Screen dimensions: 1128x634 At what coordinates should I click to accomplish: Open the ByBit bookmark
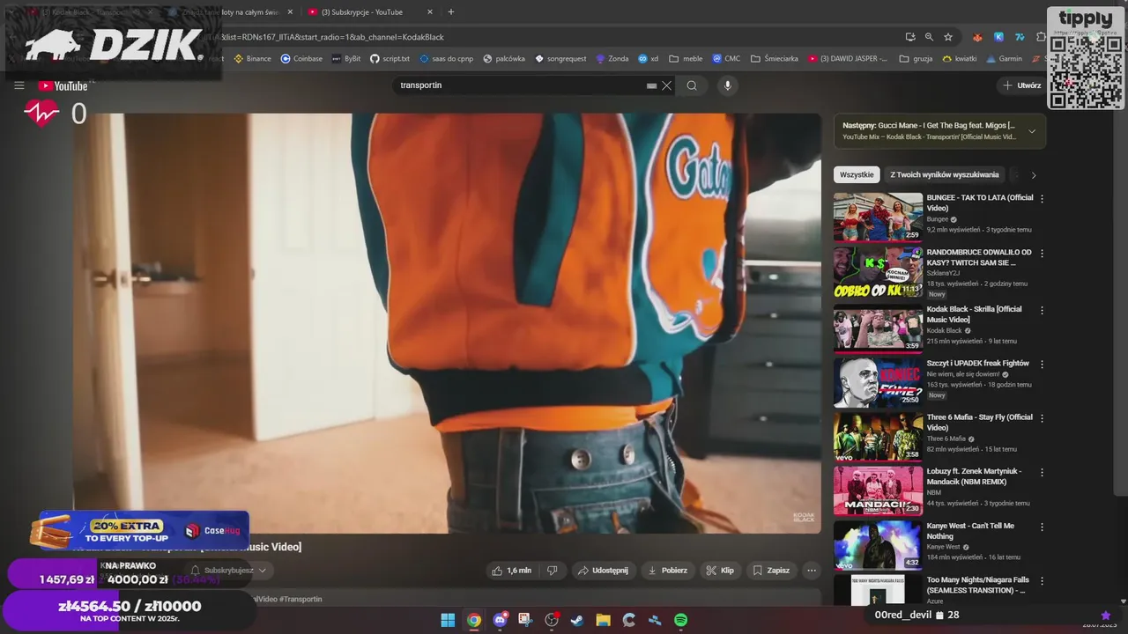point(345,59)
